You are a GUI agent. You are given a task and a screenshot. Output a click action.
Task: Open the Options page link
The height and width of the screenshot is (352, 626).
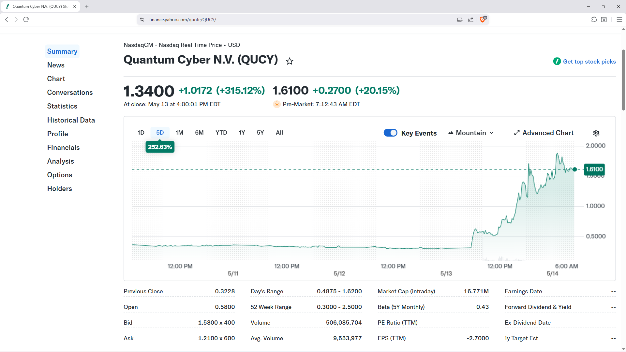60,175
